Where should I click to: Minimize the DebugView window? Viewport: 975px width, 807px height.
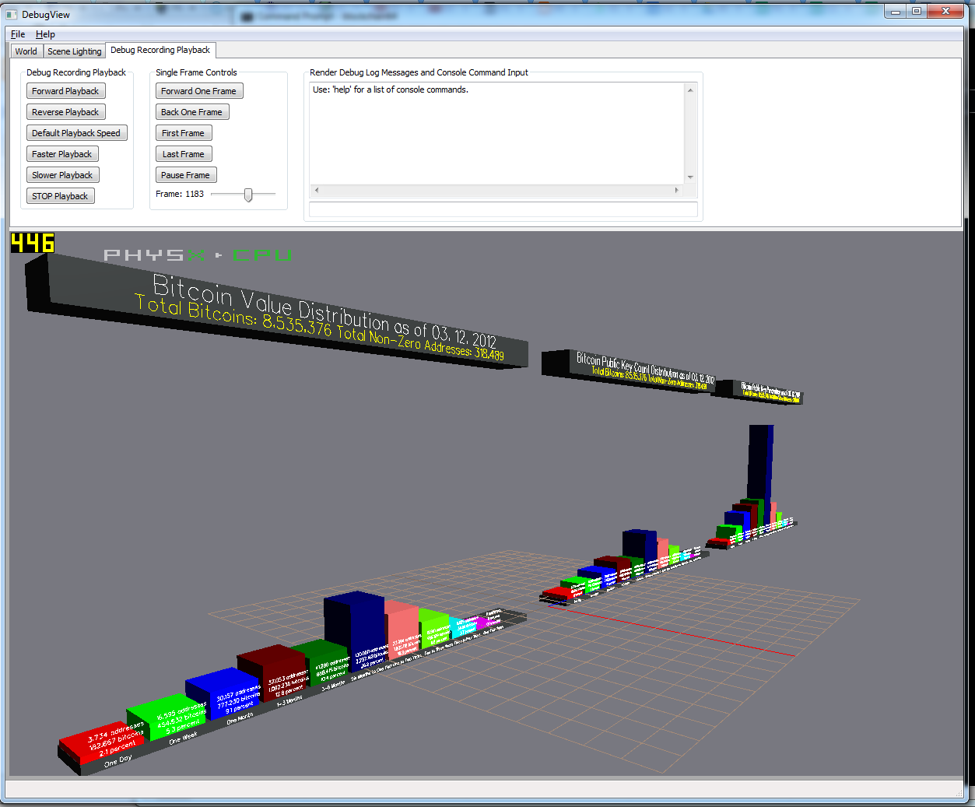pyautogui.click(x=896, y=11)
